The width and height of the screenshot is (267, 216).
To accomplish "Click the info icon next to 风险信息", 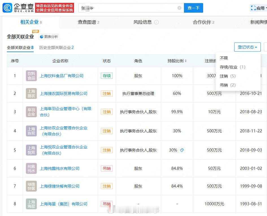I will pyautogui.click(x=156, y=22).
